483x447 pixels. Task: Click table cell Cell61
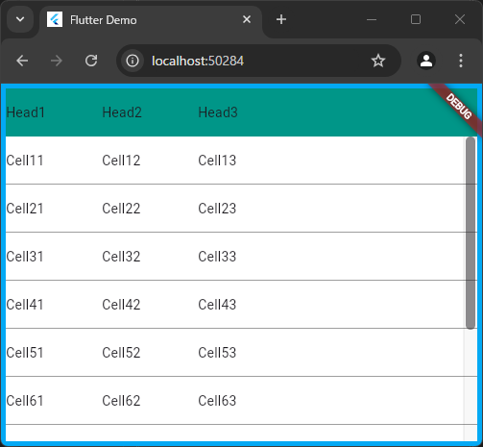[25, 401]
